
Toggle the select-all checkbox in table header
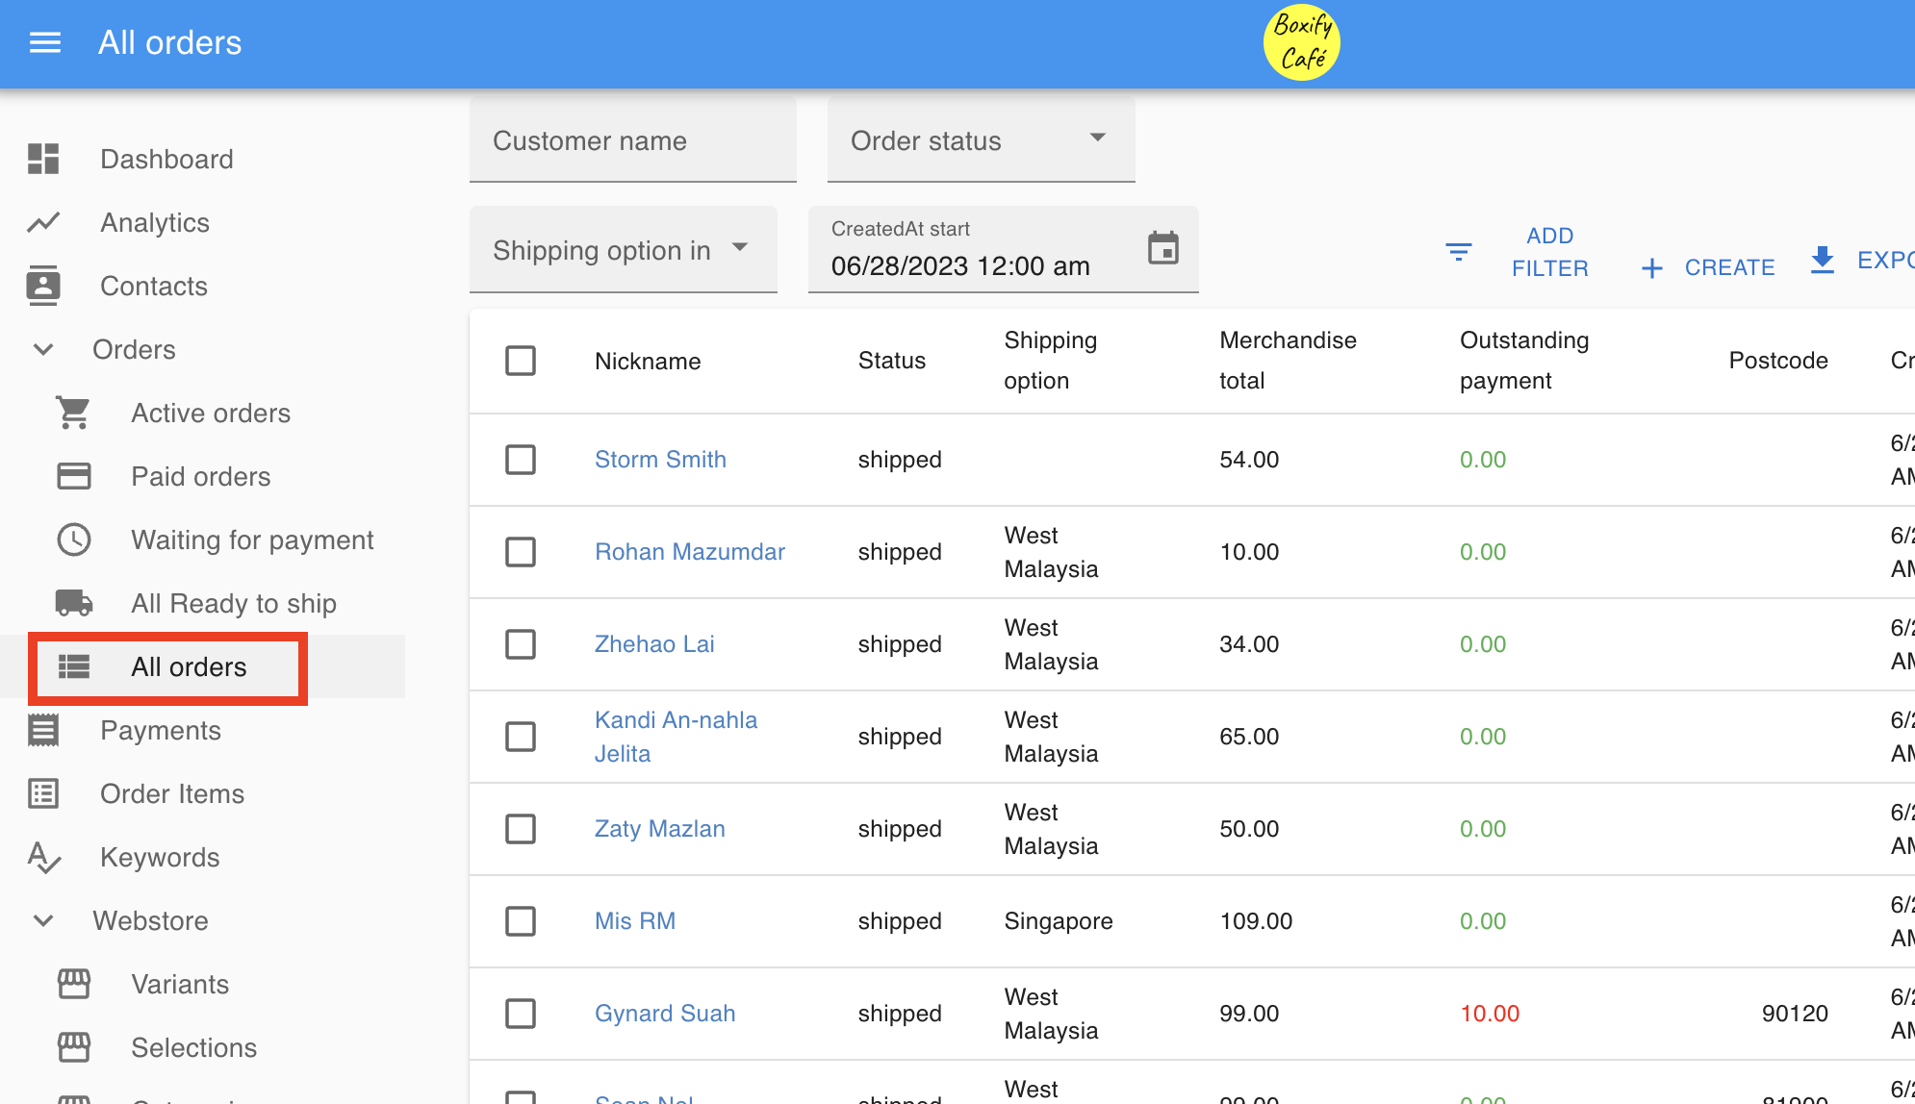tap(521, 361)
